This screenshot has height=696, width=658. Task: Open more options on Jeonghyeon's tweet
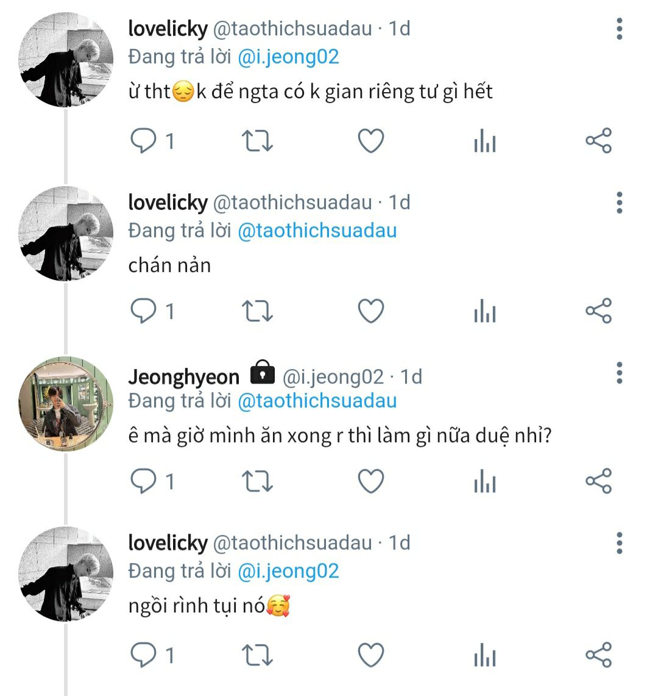click(620, 373)
